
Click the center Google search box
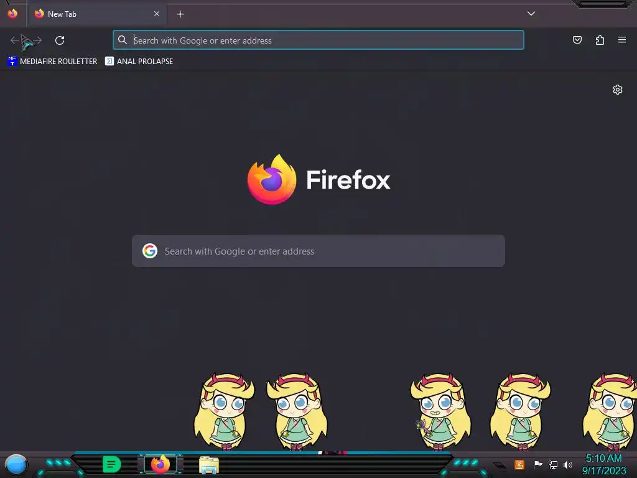point(318,251)
